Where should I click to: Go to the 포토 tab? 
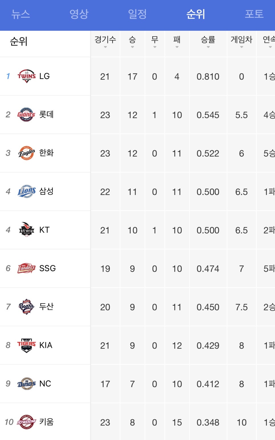(254, 14)
